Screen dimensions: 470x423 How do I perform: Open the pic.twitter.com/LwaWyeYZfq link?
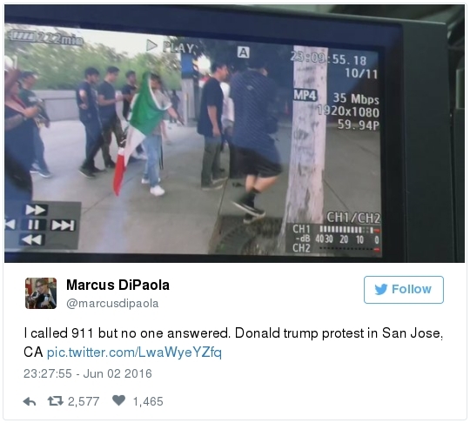(134, 352)
